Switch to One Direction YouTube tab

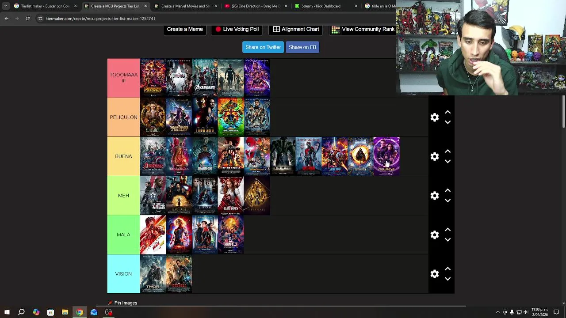click(256, 6)
